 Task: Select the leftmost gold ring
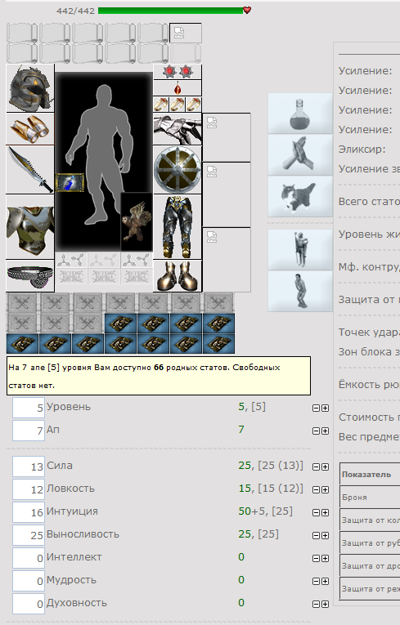[161, 105]
